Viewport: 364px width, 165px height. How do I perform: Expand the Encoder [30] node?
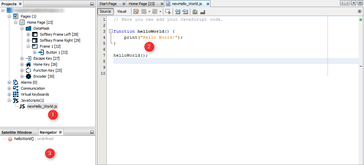[22, 76]
